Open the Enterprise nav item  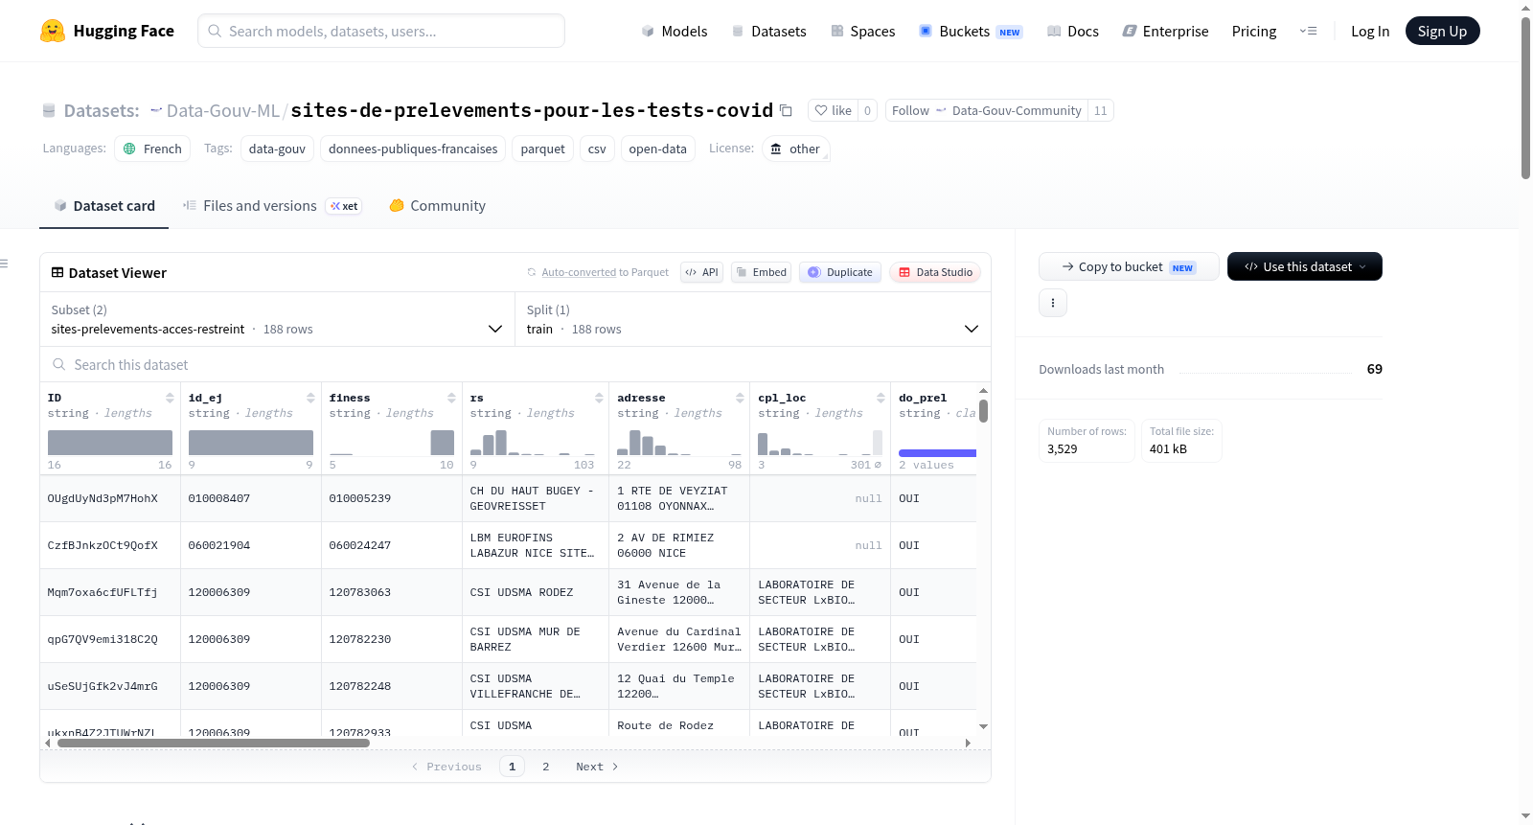tap(1165, 31)
